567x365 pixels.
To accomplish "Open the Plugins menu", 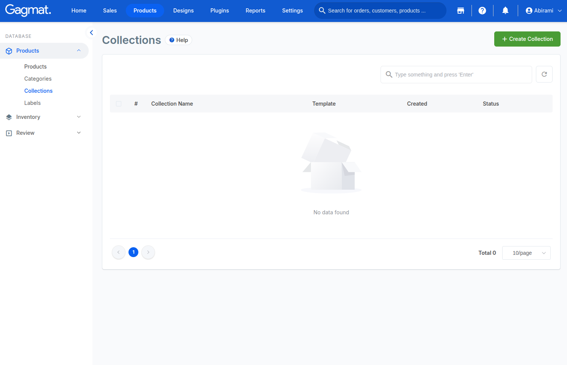I will (220, 11).
